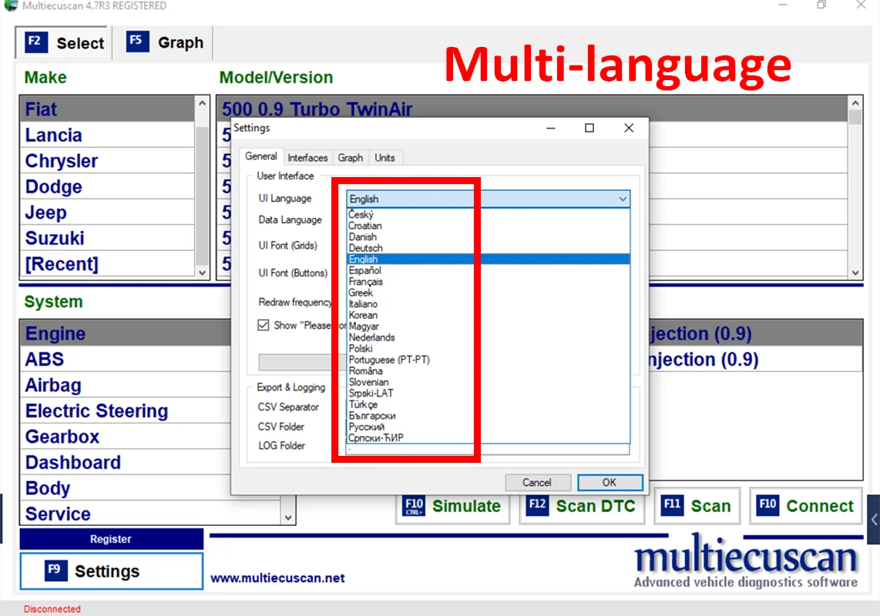Select highlighted English in the language list

point(489,259)
